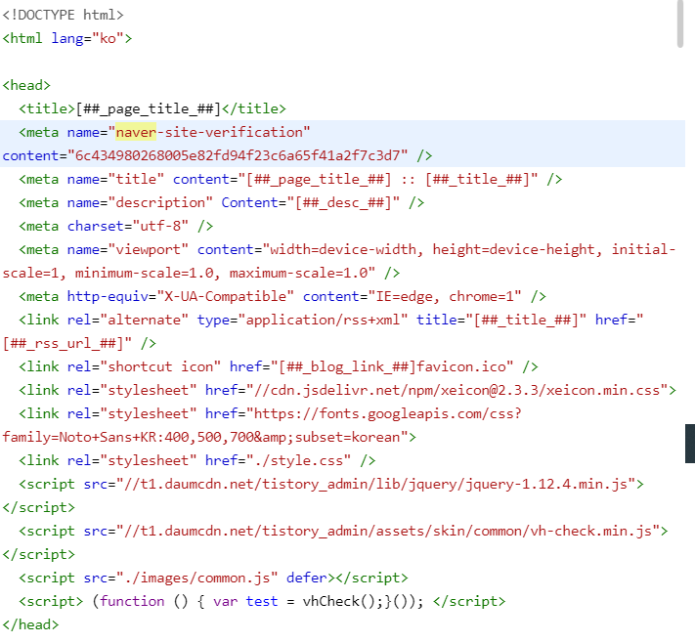Click the [##_page_title_##] inside title tag
The image size is (695, 643).
pos(149,109)
